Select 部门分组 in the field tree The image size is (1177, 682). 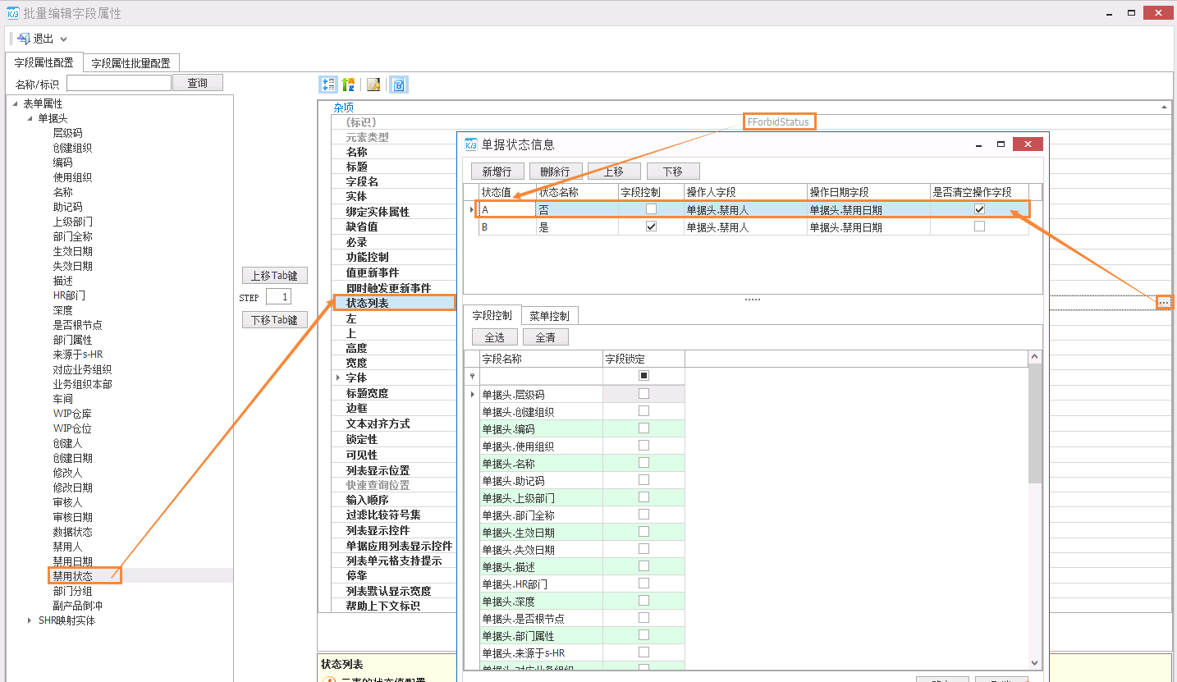(73, 591)
